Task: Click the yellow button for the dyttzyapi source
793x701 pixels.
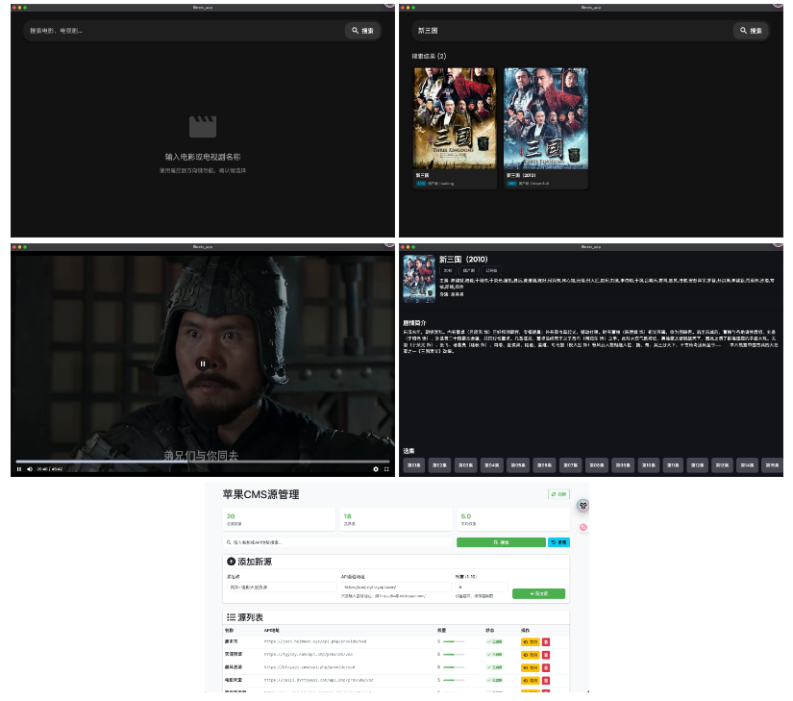Action: click(x=531, y=681)
